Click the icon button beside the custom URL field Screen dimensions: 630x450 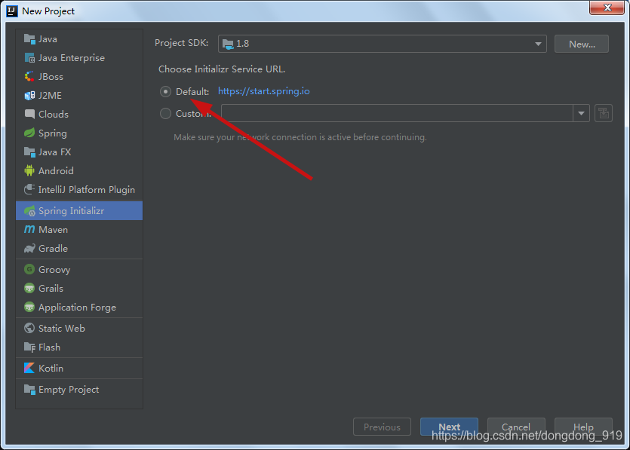tap(603, 113)
